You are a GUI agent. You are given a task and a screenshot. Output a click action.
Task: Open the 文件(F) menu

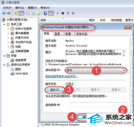pos(7,8)
